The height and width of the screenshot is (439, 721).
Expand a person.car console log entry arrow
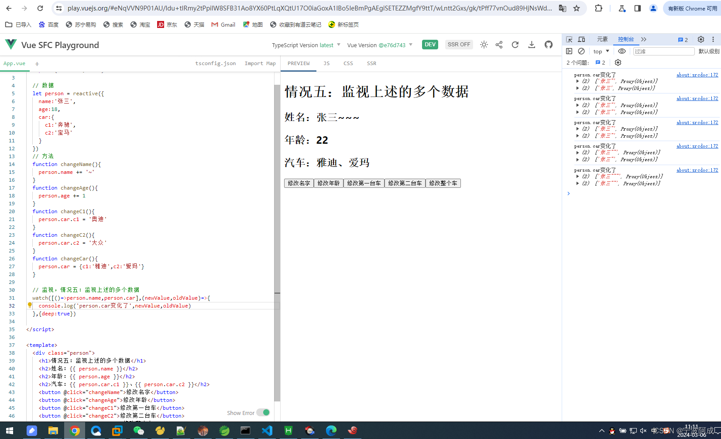pos(577,81)
